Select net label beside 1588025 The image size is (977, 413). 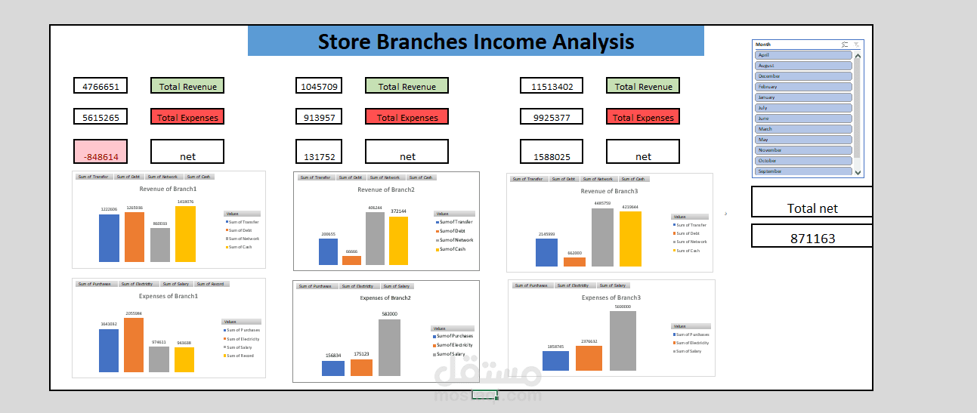click(x=643, y=152)
